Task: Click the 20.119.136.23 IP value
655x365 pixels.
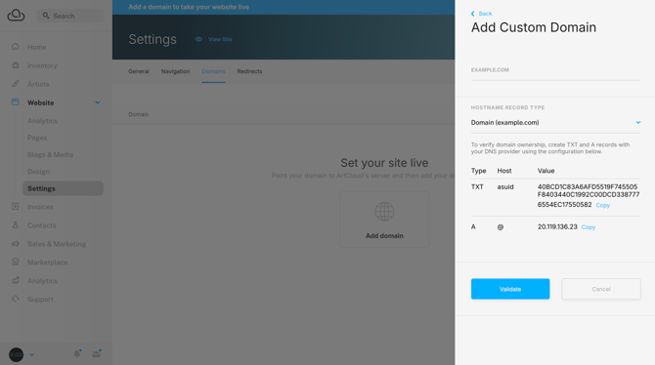Action: coord(557,227)
